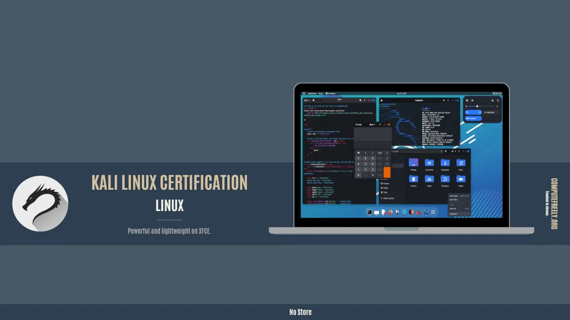The image size is (570, 320).
Task: Expand the view options dropdown in Files
Action: point(455,151)
